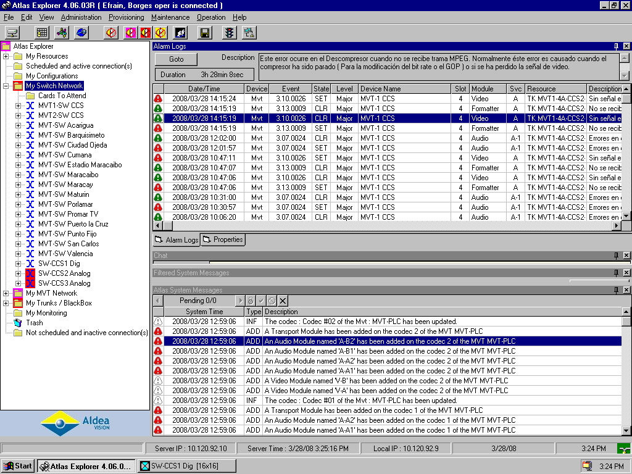Click the next pending message arrow
Viewport: 632px width, 474px height.
[x=240, y=301]
